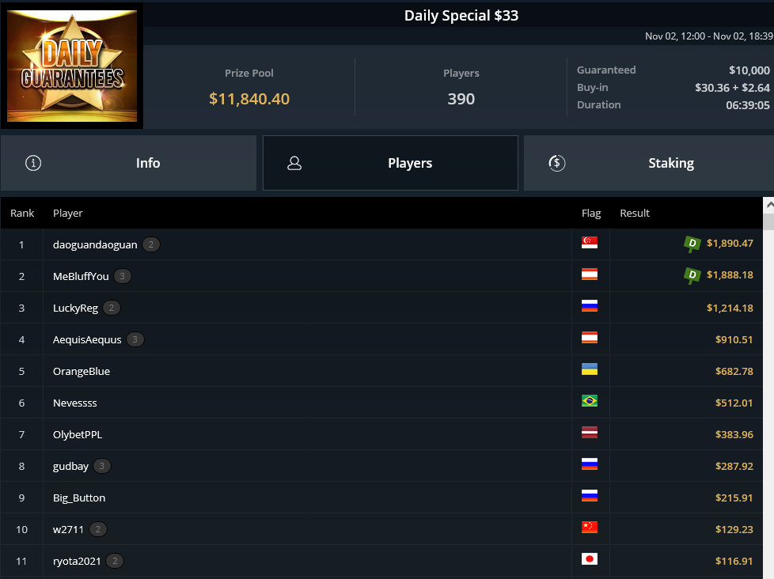The height and width of the screenshot is (579, 774).
Task: Click the Info circle icon
Action: click(x=33, y=163)
